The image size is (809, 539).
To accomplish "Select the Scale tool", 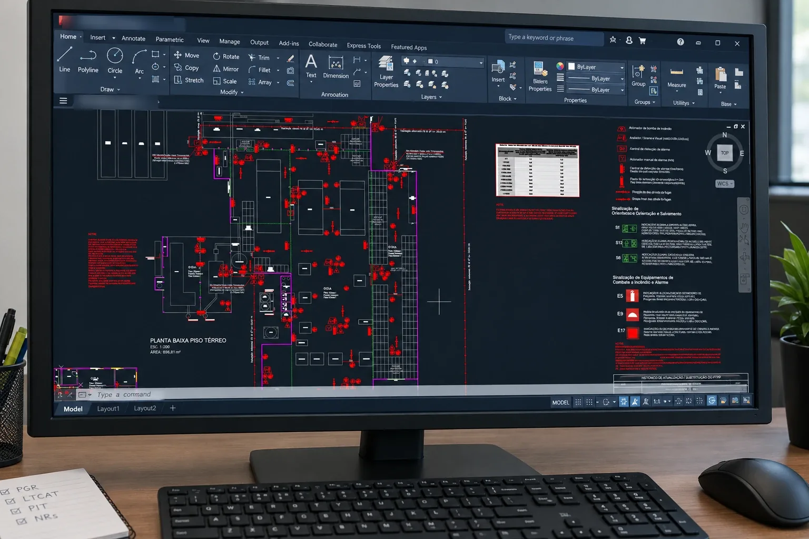I will [225, 81].
